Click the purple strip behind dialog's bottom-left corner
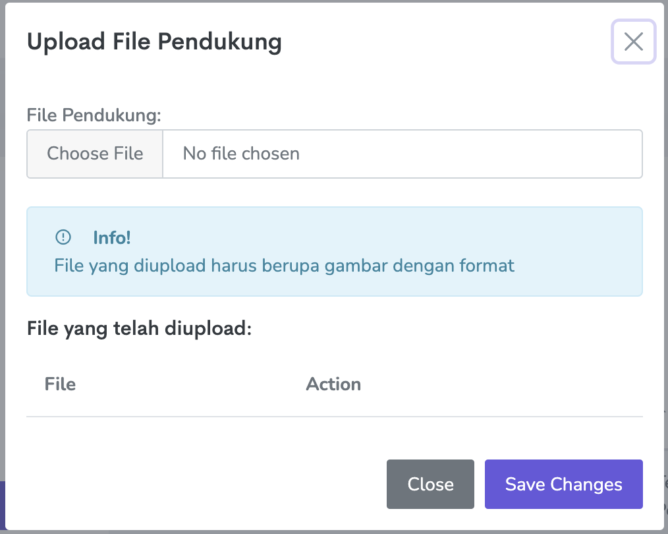Screen dimensions: 668x534 click(3, 504)
